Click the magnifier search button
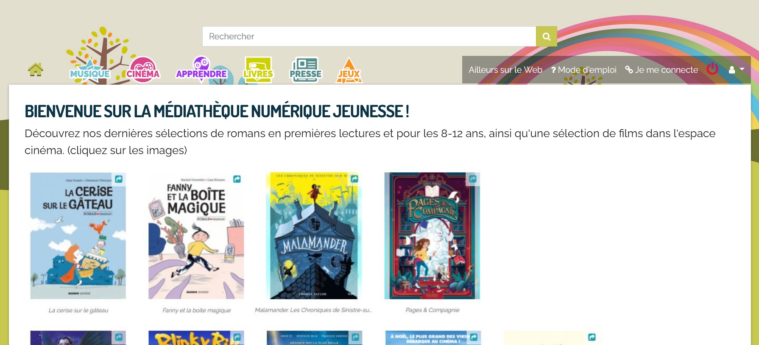759x345 pixels. (547, 36)
